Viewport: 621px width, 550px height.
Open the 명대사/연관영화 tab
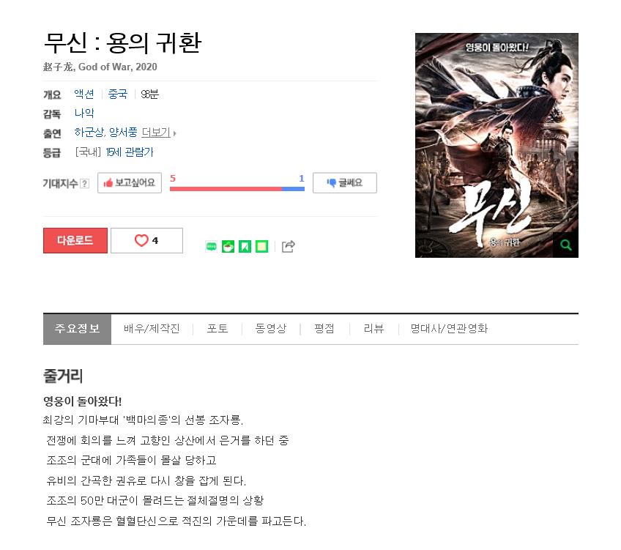point(449,329)
